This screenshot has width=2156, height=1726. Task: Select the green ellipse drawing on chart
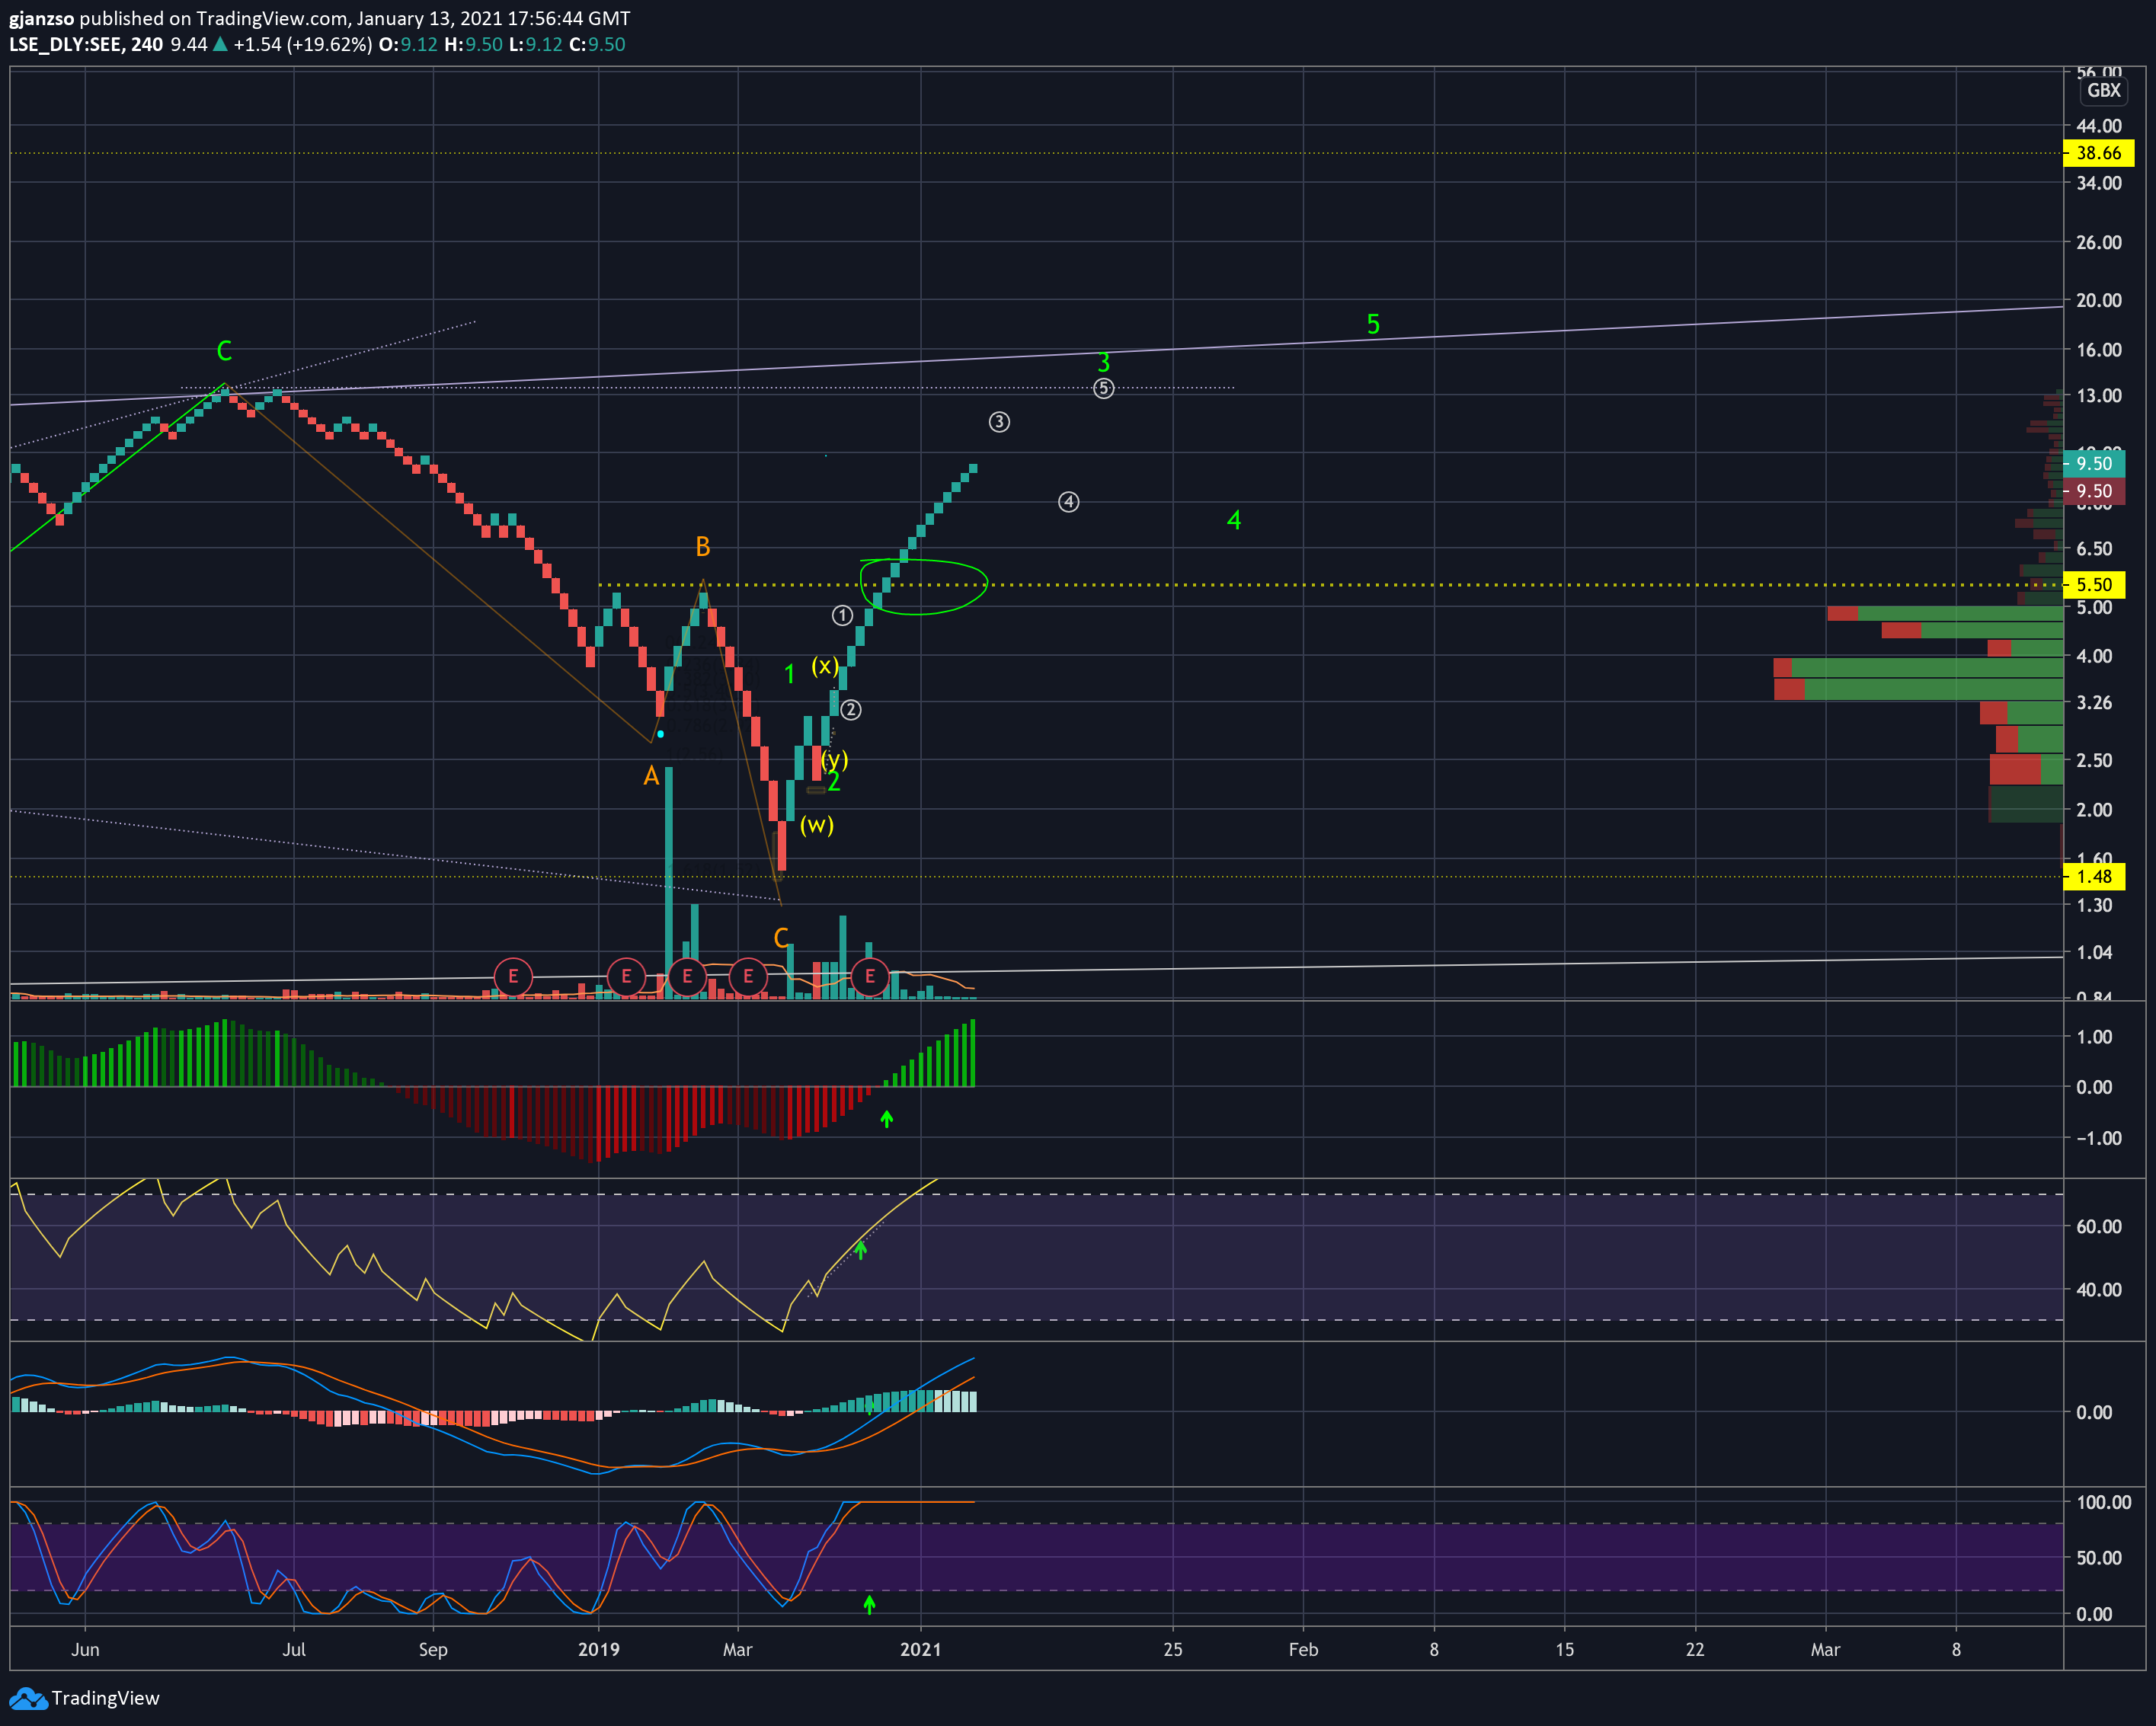[924, 587]
